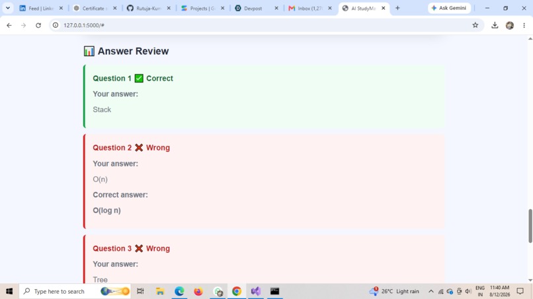
Task: Open the notifications action center
Action: tap(520, 291)
